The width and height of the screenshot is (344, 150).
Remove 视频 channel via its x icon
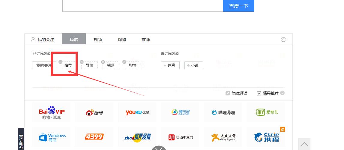(x=103, y=62)
